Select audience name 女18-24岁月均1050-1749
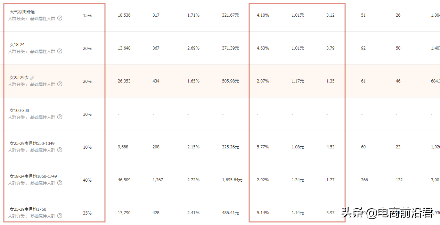Screen dimensions: 440x225 pos(33,176)
